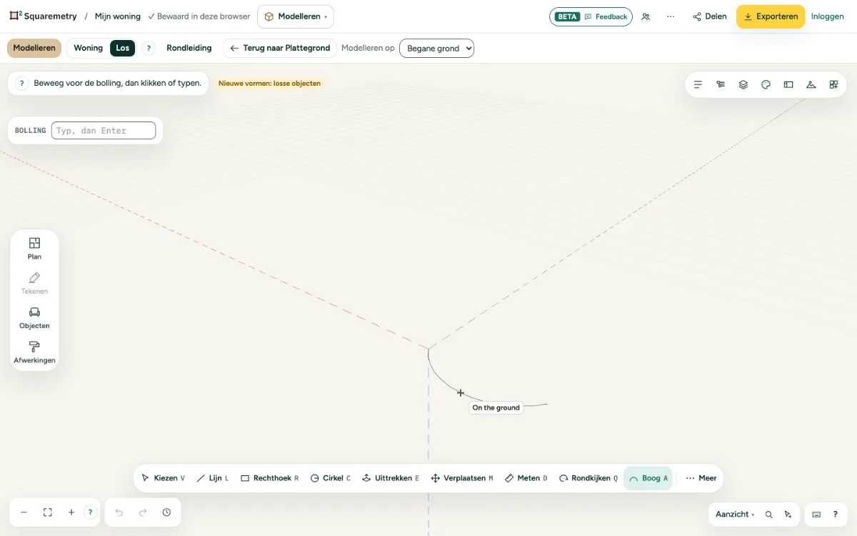Click the search magnifier near Aanzicht
The height and width of the screenshot is (536, 857).
tap(769, 515)
